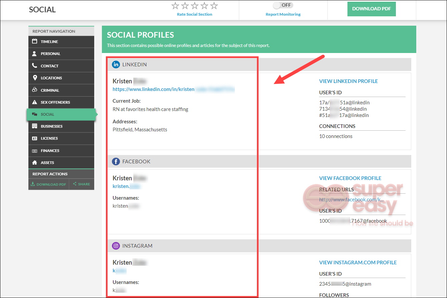Click the Contact phone icon

coord(34,66)
